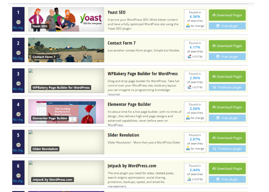This screenshot has width=269, height=192.
Task: Download the Slider Revolution plugin
Action: [227, 138]
